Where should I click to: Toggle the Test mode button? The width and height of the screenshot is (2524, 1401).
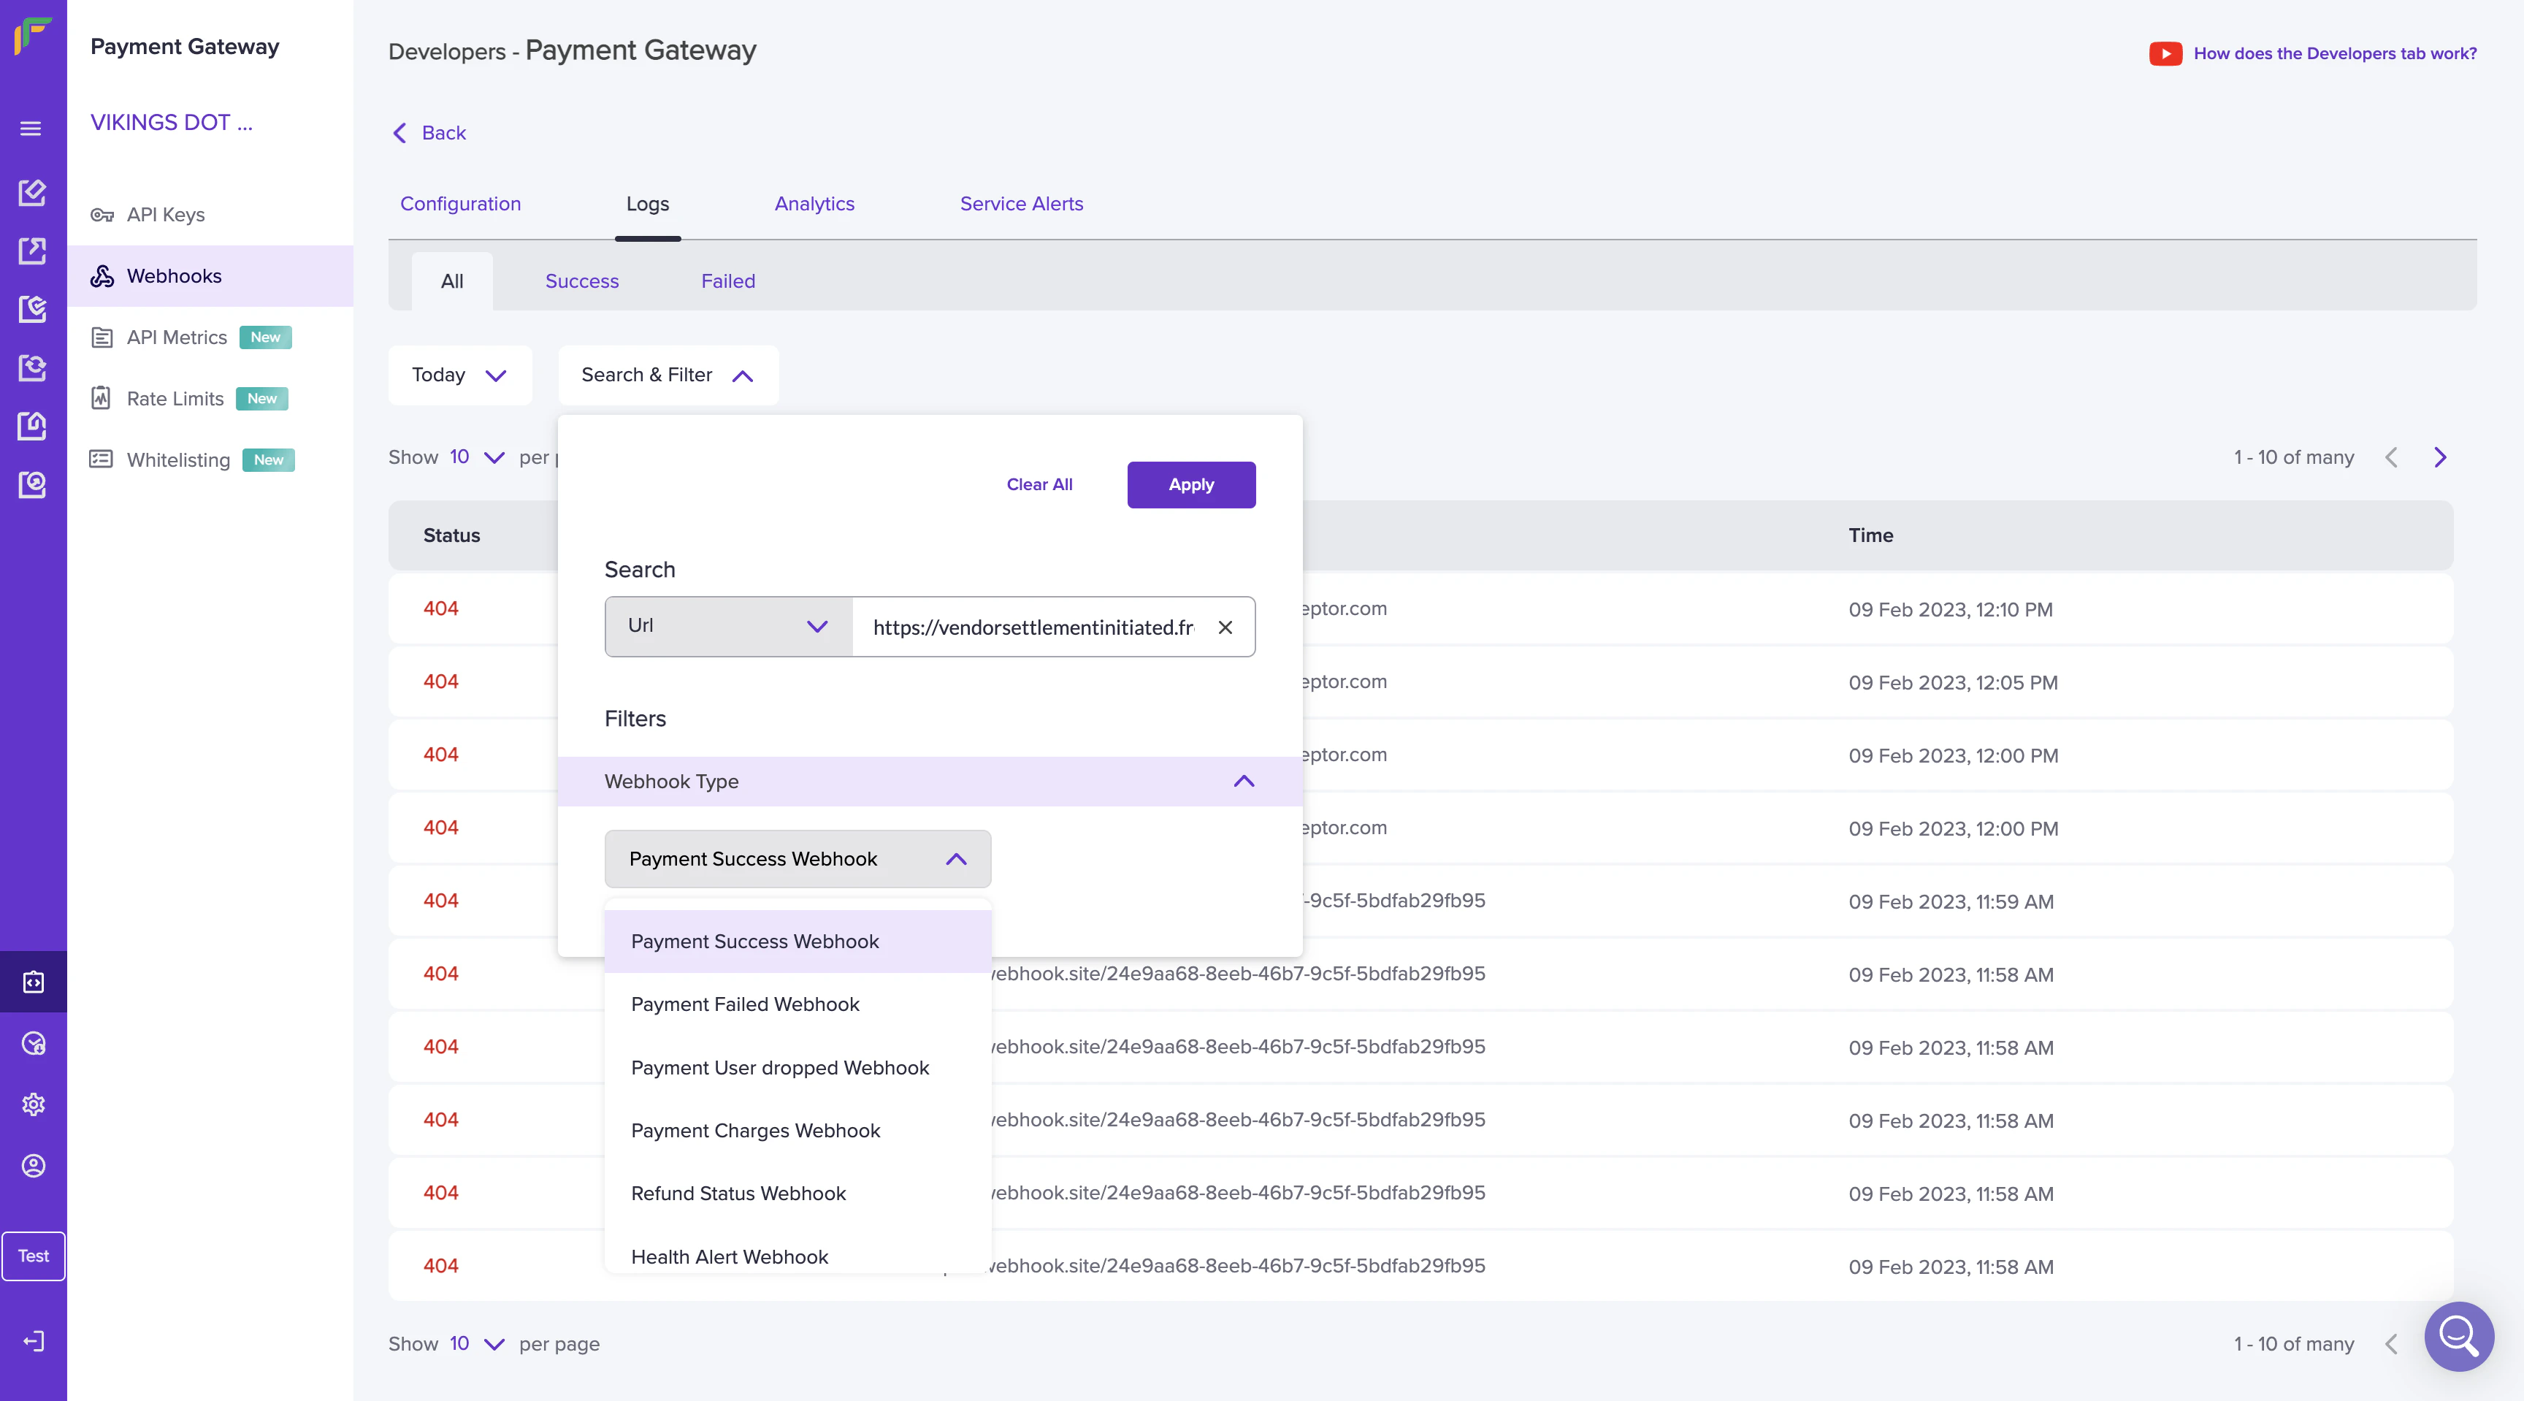(x=34, y=1256)
